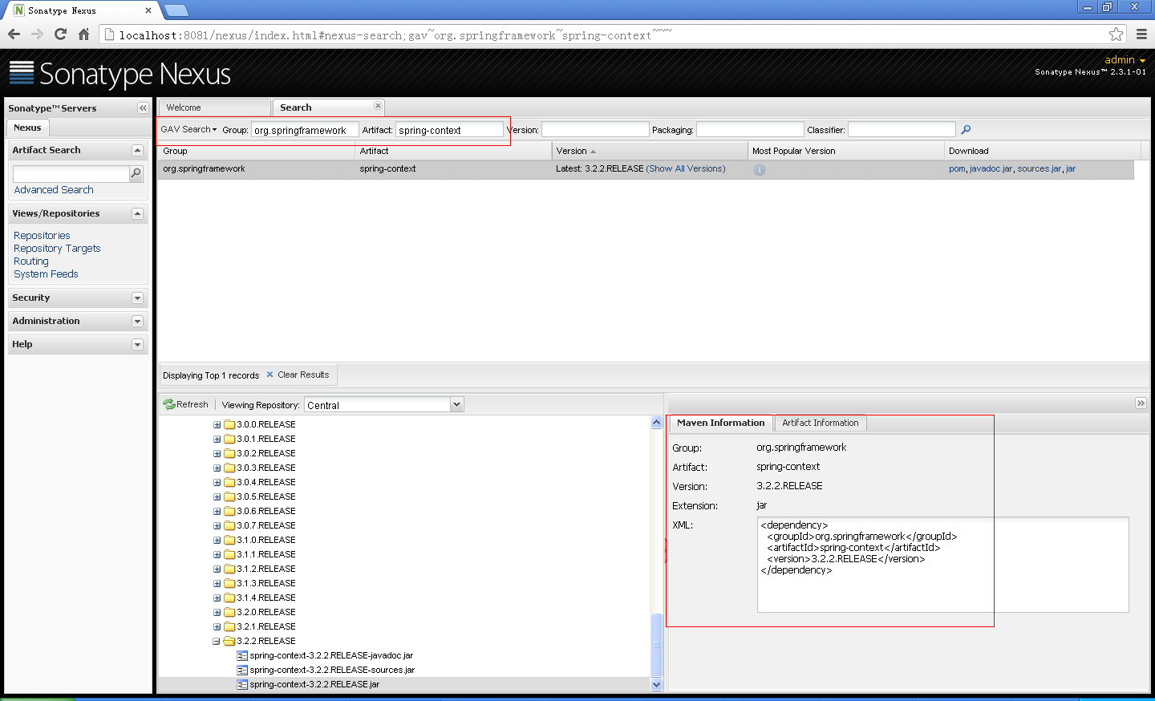
Task: Select the spring-context-3.2.2.RELEASE.jar tree item
Action: pos(314,684)
